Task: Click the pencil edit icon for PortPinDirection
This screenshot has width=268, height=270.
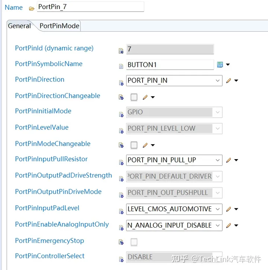Action: (x=229, y=80)
